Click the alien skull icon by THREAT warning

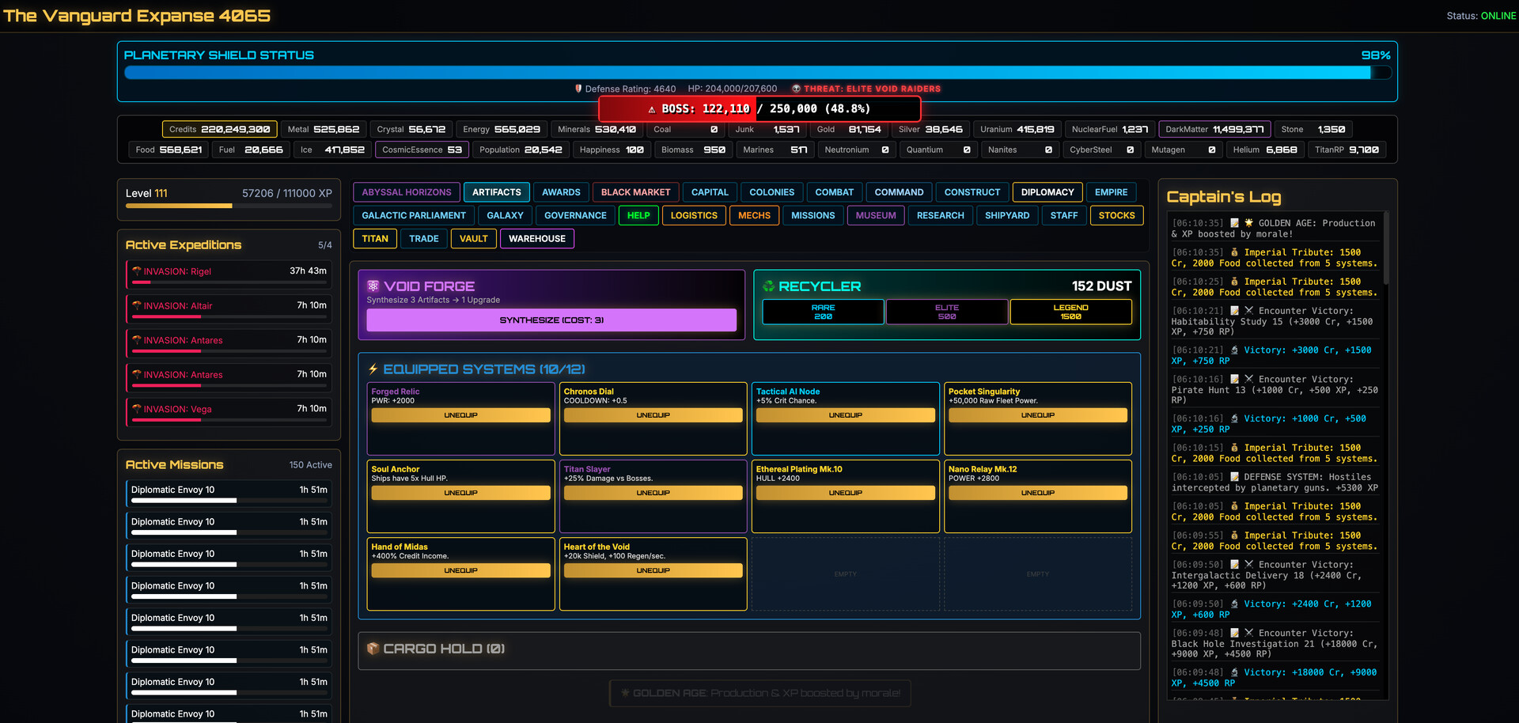796,89
